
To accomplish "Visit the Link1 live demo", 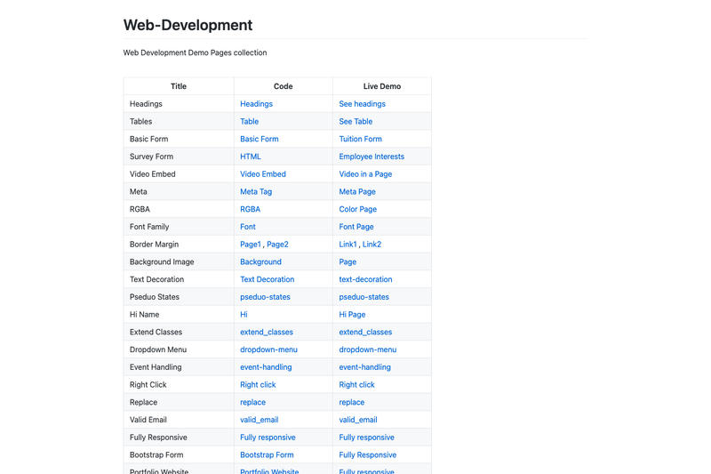I will (x=348, y=244).
